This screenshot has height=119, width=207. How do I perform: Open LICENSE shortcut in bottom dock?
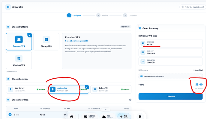pos(90,117)
